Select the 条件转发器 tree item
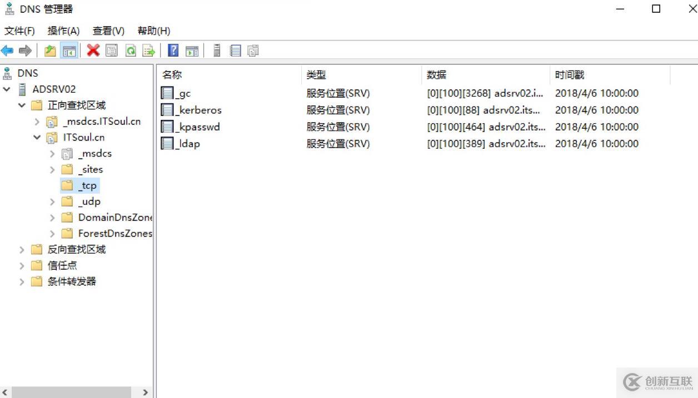This screenshot has width=698, height=398. point(72,281)
